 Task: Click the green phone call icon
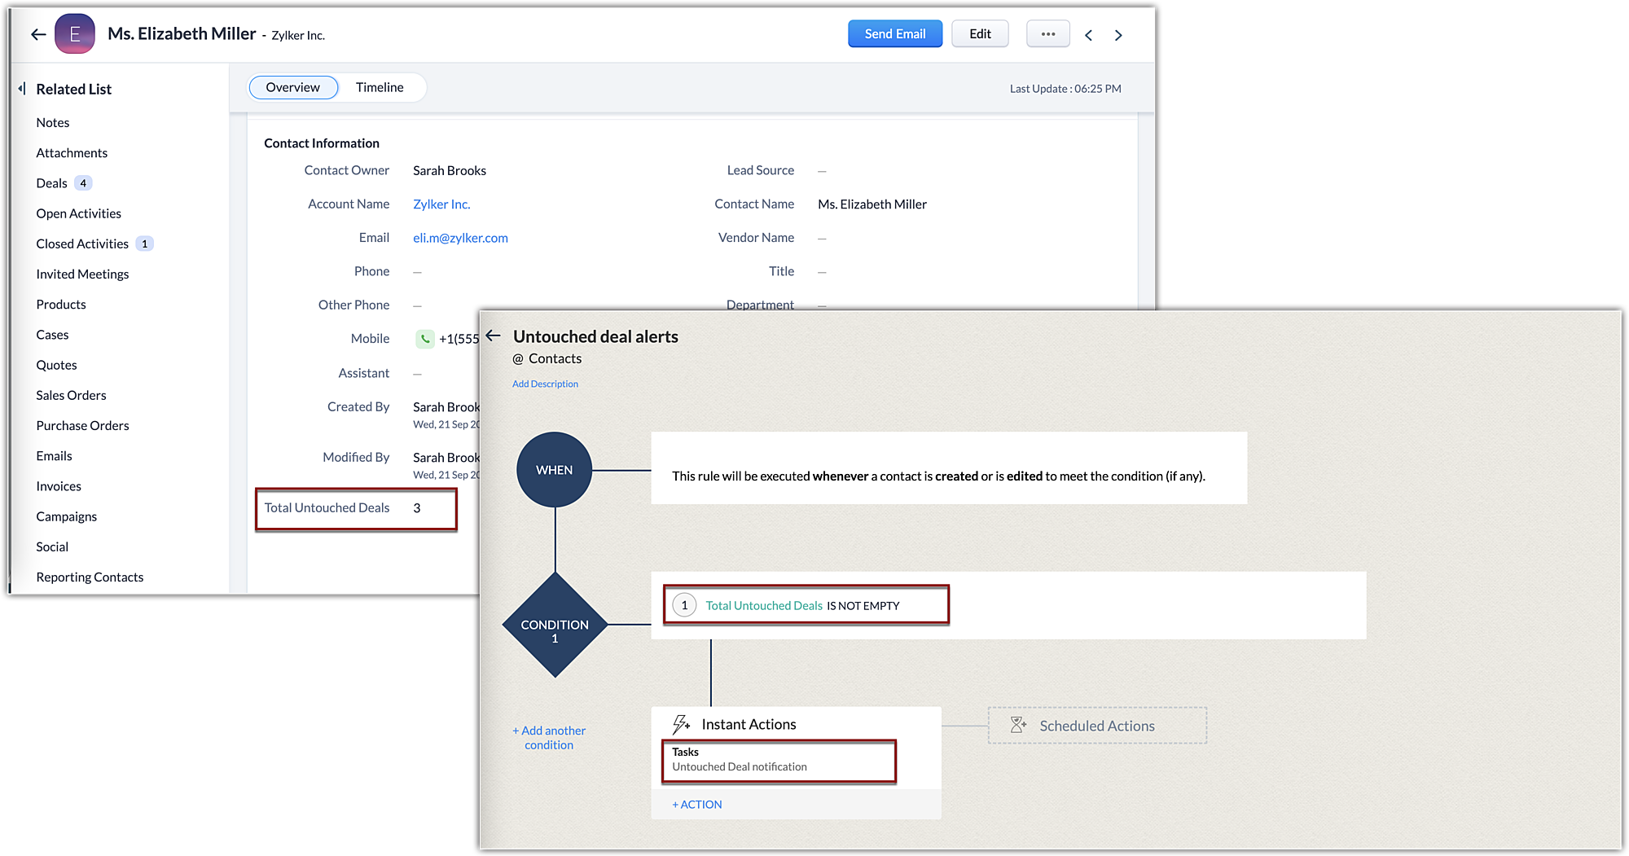(424, 339)
